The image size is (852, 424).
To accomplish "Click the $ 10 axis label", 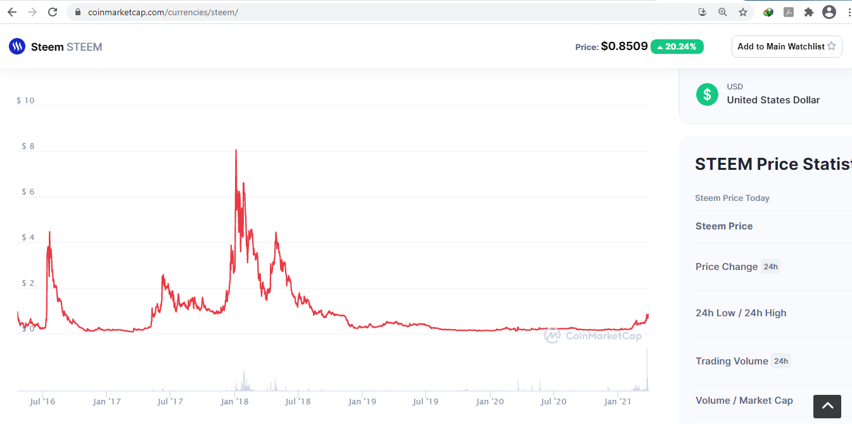I will (x=25, y=101).
